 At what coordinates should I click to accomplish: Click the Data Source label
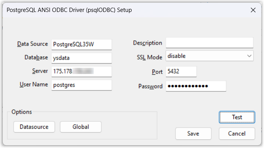(33, 44)
